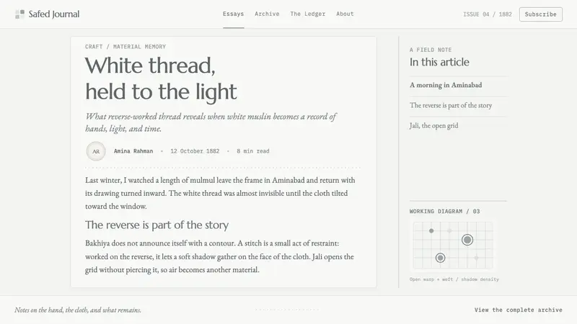
Task: Jump to A morning in Aminabad
Action: tap(446, 85)
